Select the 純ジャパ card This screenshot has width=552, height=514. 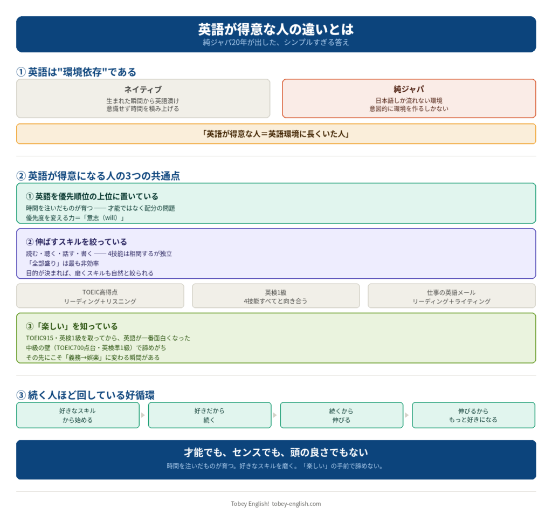[x=409, y=98]
